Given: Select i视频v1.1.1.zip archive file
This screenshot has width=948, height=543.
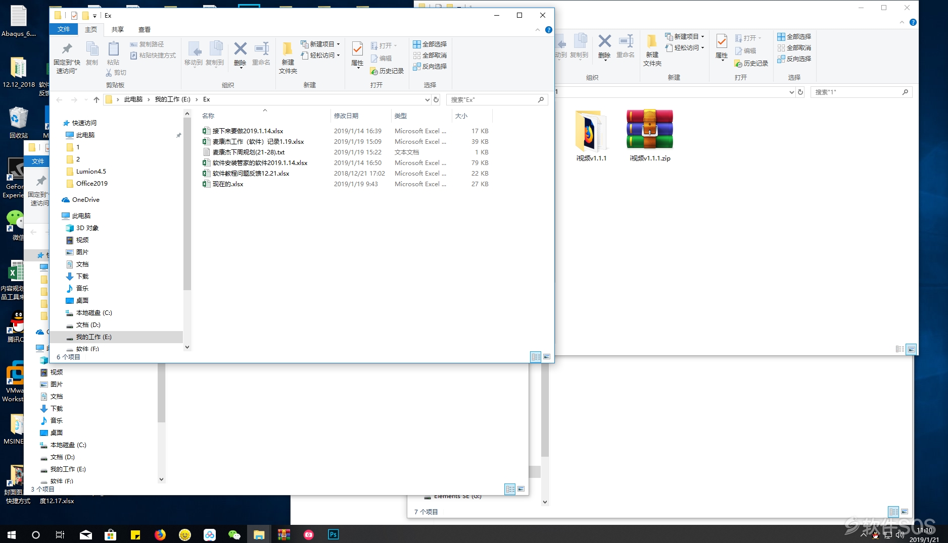Looking at the screenshot, I should coord(650,135).
